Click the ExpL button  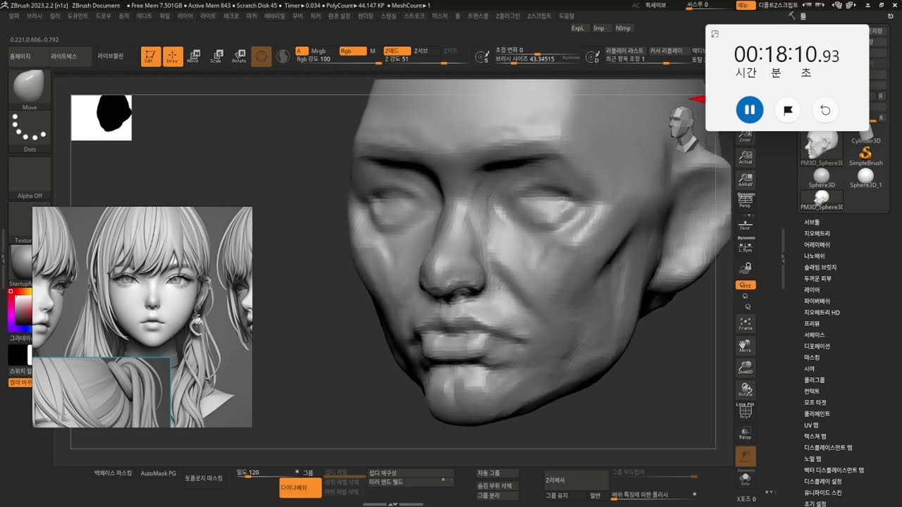pyautogui.click(x=579, y=28)
